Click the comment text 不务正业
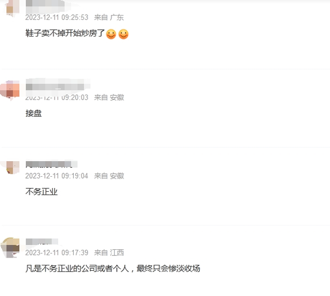Viewport: 330px width, 296px height. [x=41, y=192]
